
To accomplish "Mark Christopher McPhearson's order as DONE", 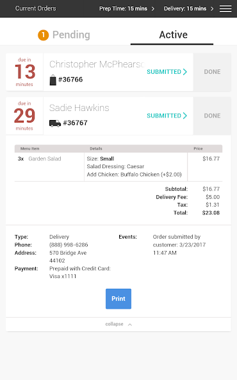I will [x=212, y=72].
